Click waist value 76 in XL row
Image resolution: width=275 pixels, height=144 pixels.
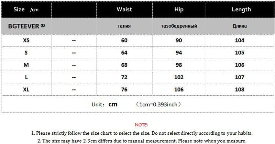pyautogui.click(x=124, y=89)
